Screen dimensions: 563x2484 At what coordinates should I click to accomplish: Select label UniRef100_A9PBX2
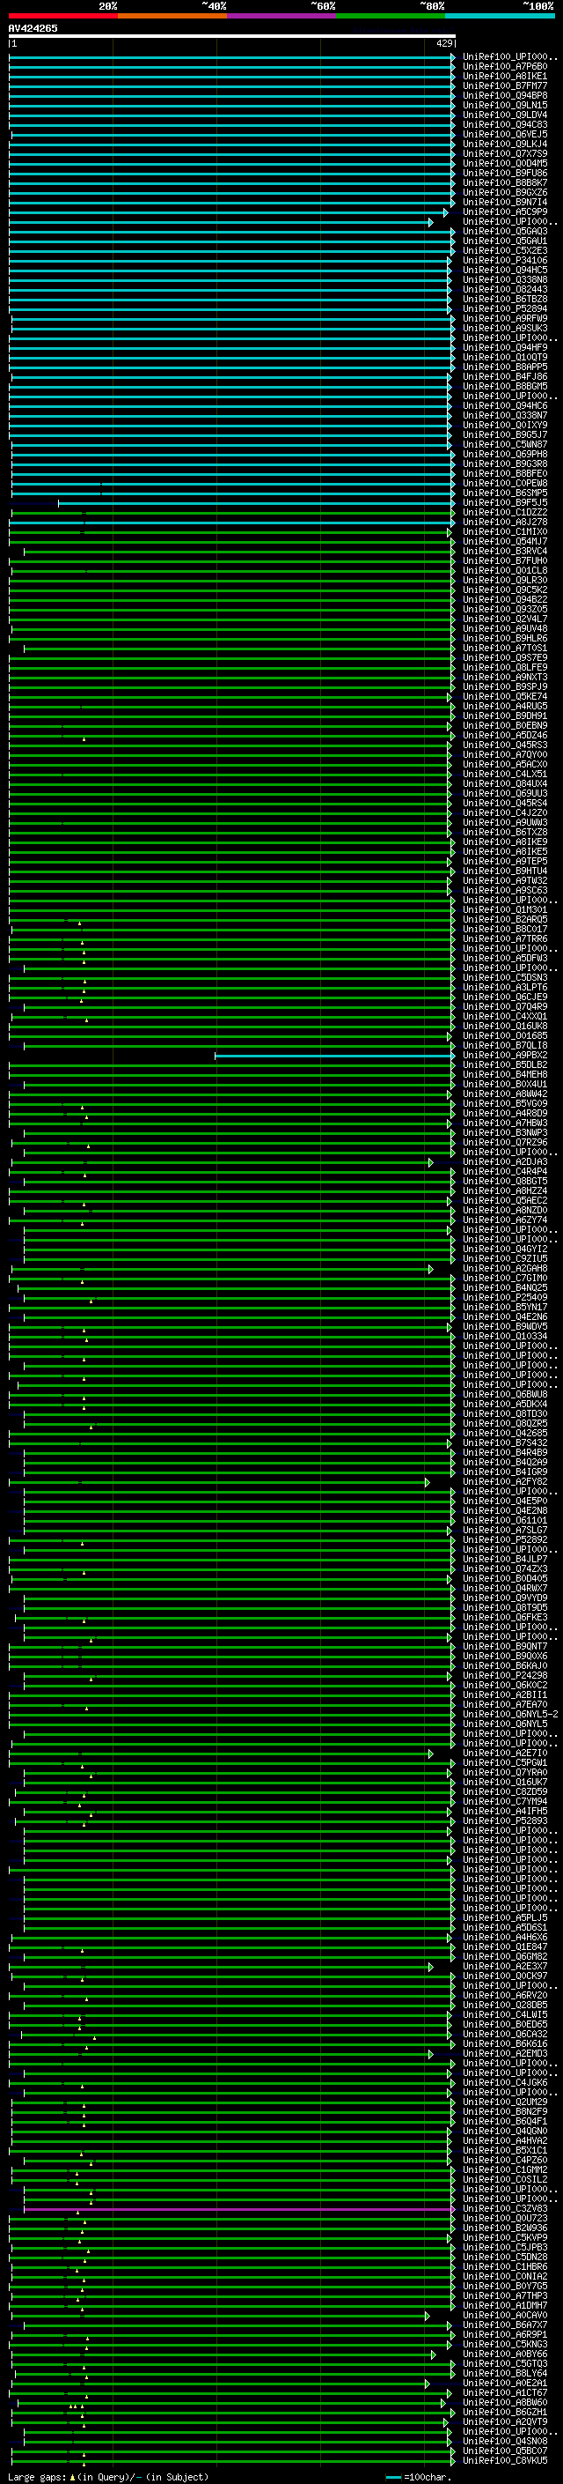coord(505,1055)
